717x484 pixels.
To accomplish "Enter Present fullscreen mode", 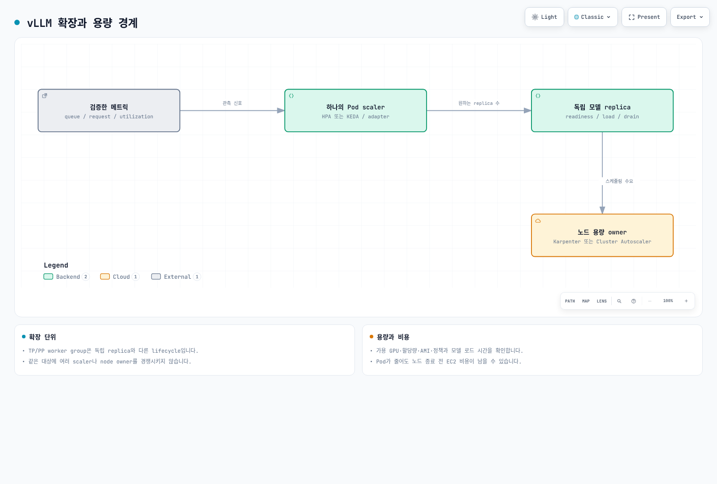I will (644, 17).
